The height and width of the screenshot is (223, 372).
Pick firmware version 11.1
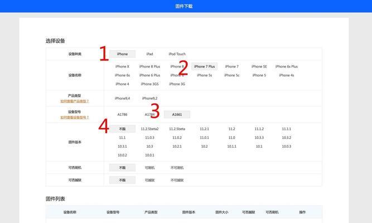click(x=122, y=138)
